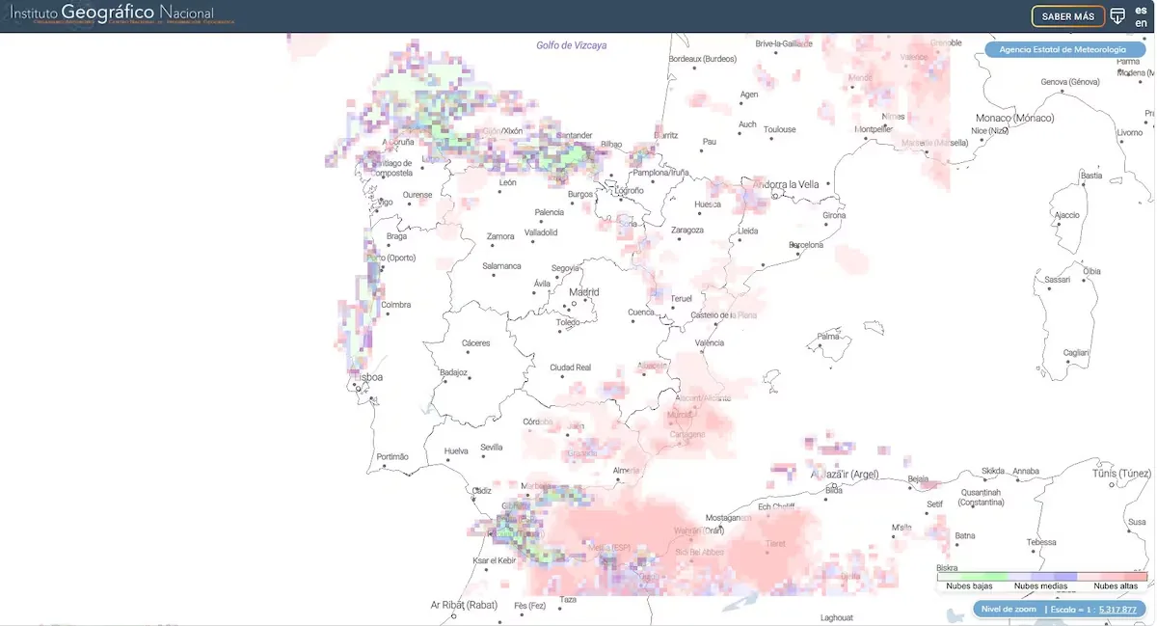Click the Zaragoza city label
This screenshot has width=1157, height=626.
pyautogui.click(x=687, y=231)
